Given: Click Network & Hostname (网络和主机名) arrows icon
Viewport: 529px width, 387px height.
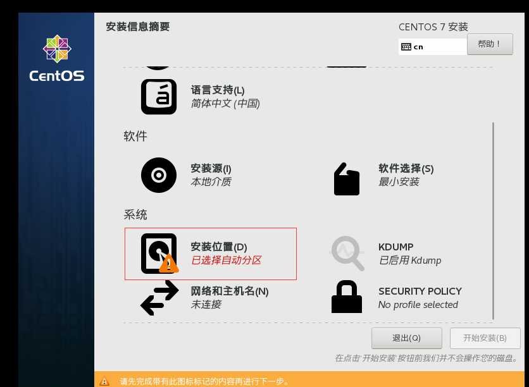Looking at the screenshot, I should click(x=159, y=298).
